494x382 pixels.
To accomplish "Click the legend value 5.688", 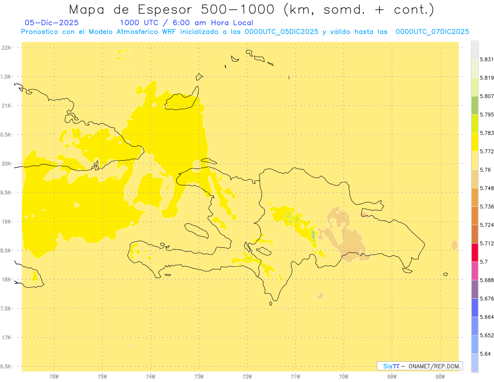I will tap(487, 280).
